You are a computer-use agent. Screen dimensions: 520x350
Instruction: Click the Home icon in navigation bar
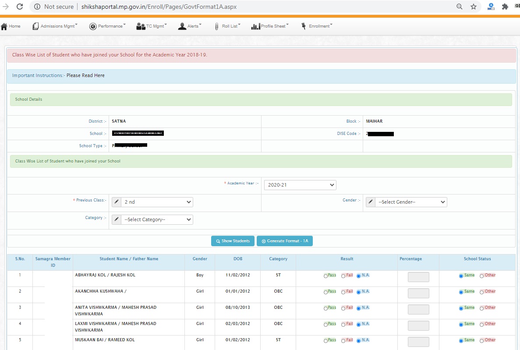tap(4, 26)
